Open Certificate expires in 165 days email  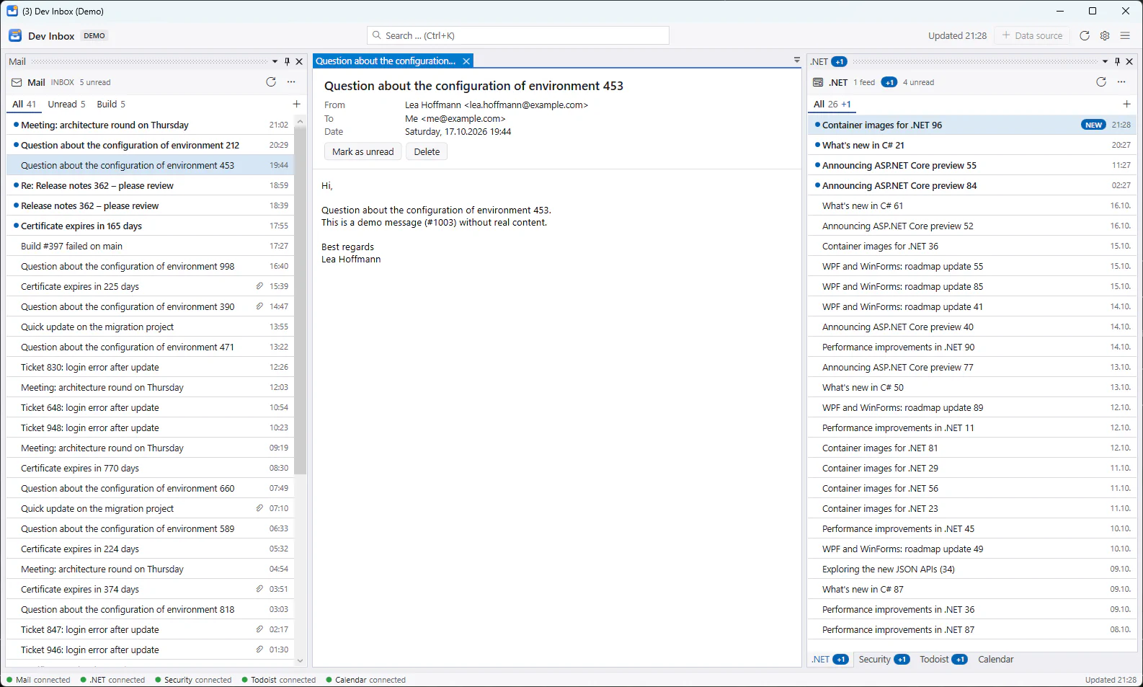[x=150, y=226]
